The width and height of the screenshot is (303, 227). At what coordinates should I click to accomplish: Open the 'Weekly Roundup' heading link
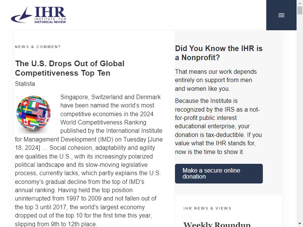pyautogui.click(x=217, y=224)
